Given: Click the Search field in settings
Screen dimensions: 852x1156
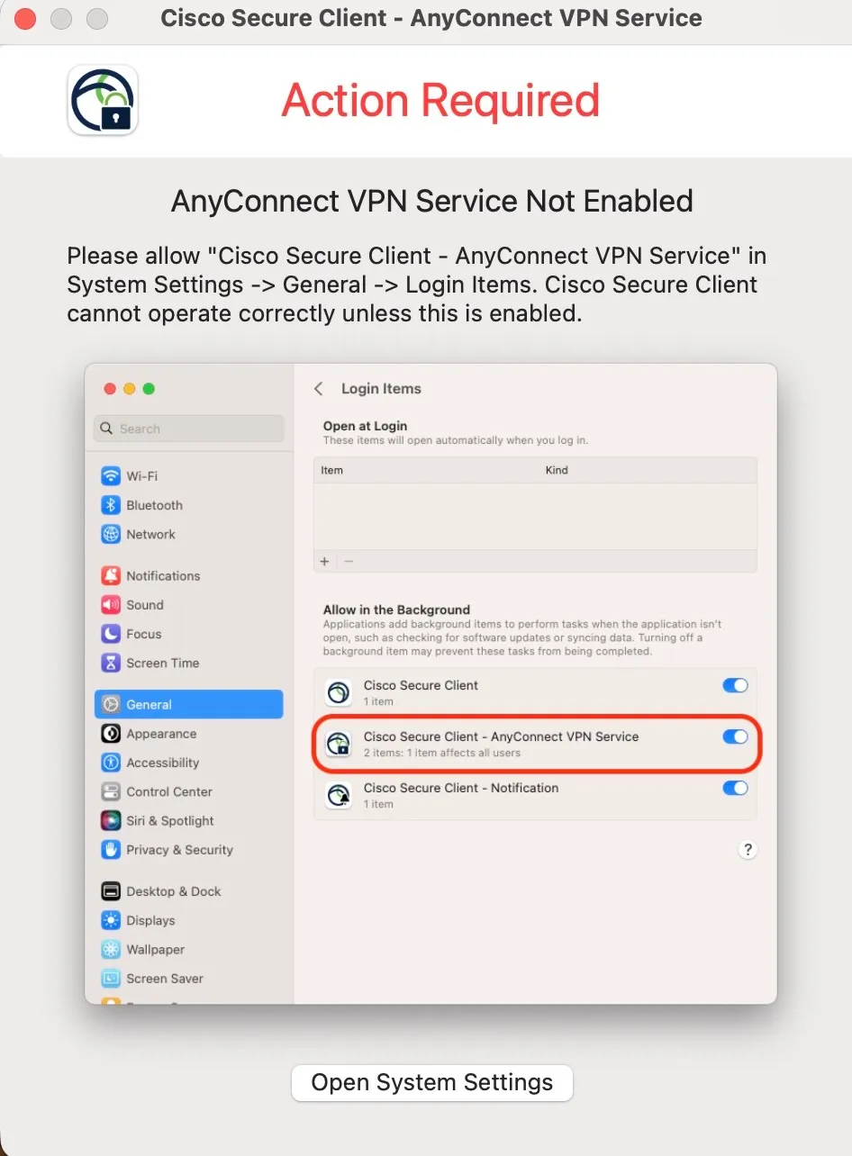Looking at the screenshot, I should pyautogui.click(x=189, y=429).
